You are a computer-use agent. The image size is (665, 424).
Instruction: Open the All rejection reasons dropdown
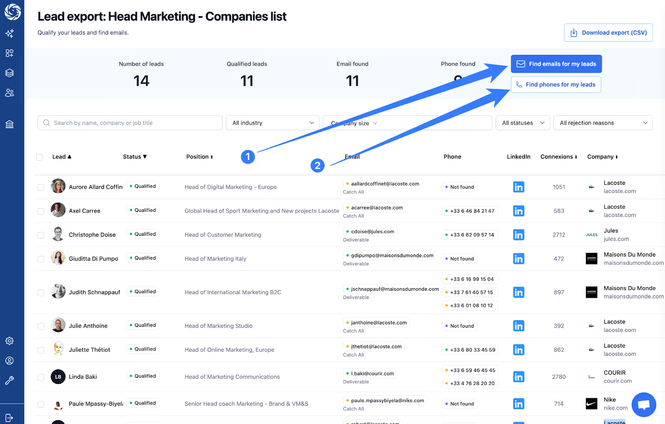coord(603,123)
